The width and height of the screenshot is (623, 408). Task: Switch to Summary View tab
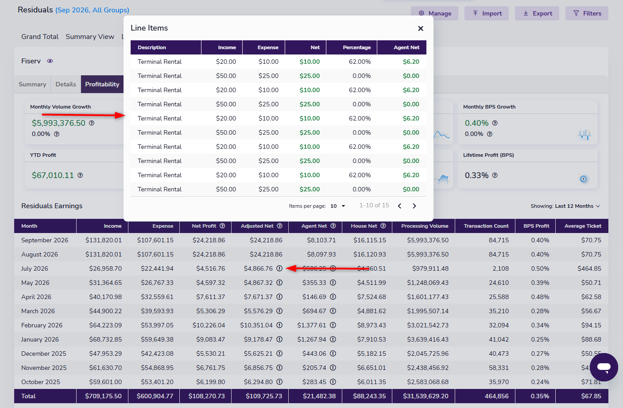(x=90, y=37)
